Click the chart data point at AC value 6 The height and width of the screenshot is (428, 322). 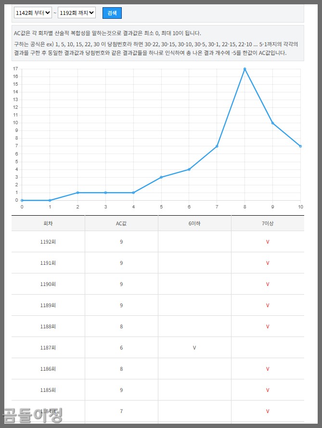[x=189, y=169]
